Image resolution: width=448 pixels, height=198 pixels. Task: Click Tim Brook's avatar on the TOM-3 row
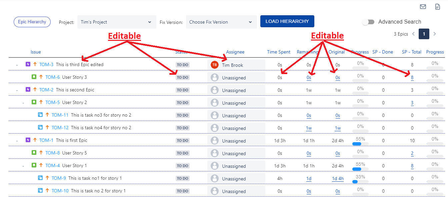215,65
